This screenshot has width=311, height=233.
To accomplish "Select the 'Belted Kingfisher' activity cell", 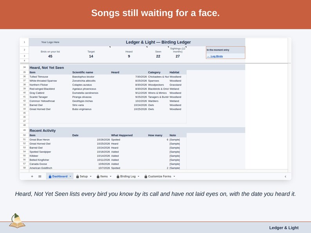I will [x=51, y=160].
